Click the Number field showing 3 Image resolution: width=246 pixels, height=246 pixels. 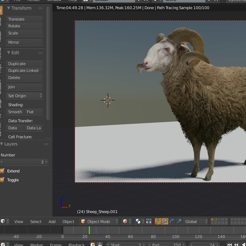[24, 162]
